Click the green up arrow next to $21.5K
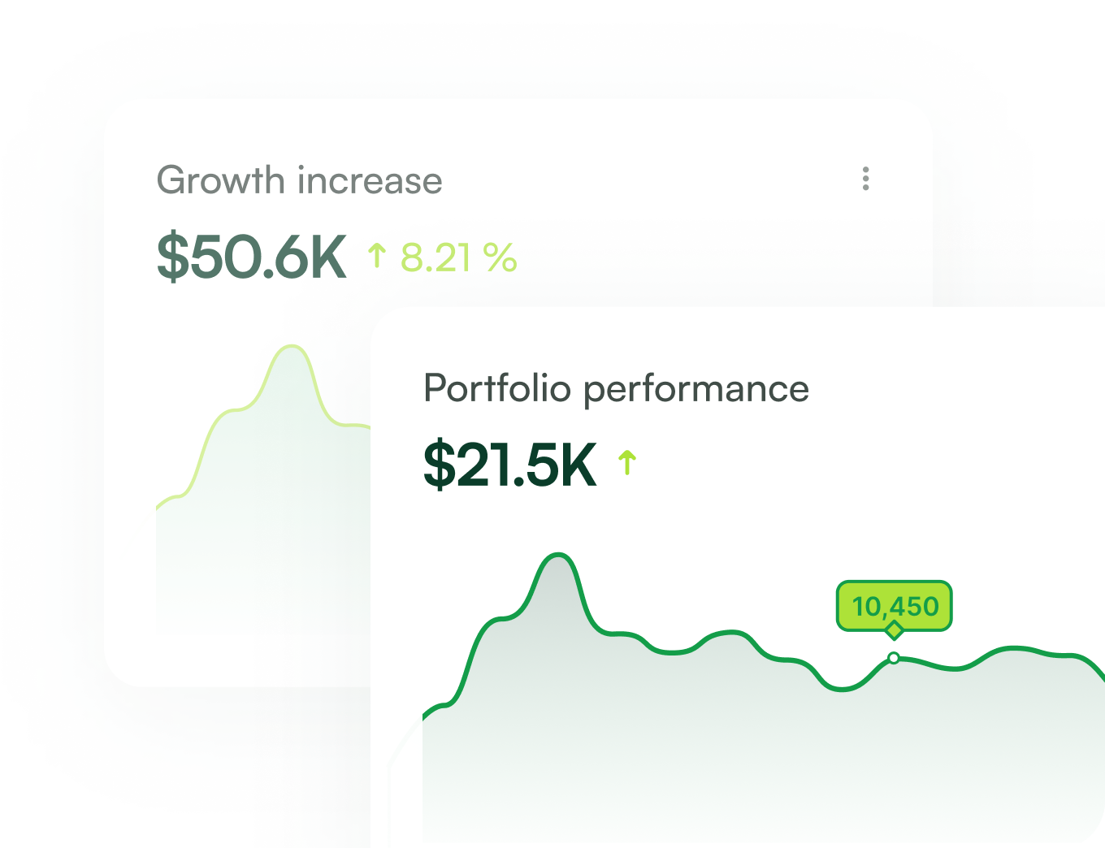 (x=626, y=463)
